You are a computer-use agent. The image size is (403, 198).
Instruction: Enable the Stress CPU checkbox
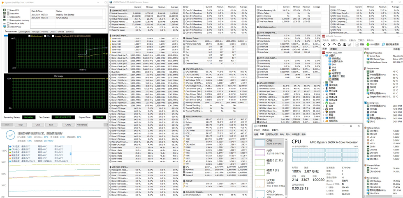click(x=8, y=10)
